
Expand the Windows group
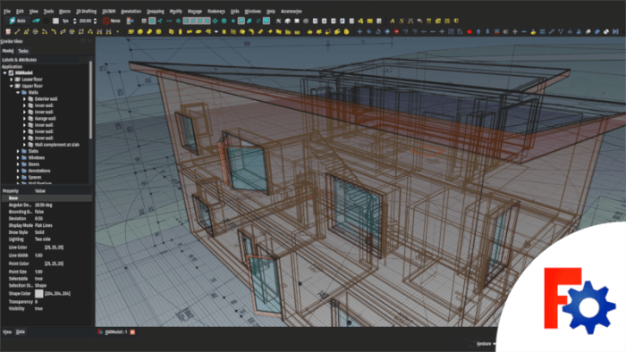point(18,158)
